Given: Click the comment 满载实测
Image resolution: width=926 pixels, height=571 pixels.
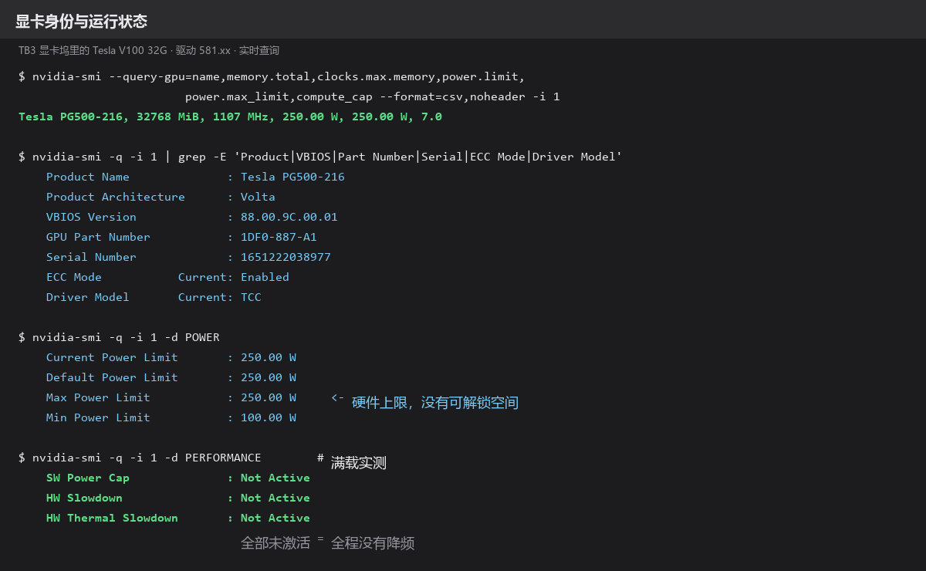Looking at the screenshot, I should click(359, 463).
